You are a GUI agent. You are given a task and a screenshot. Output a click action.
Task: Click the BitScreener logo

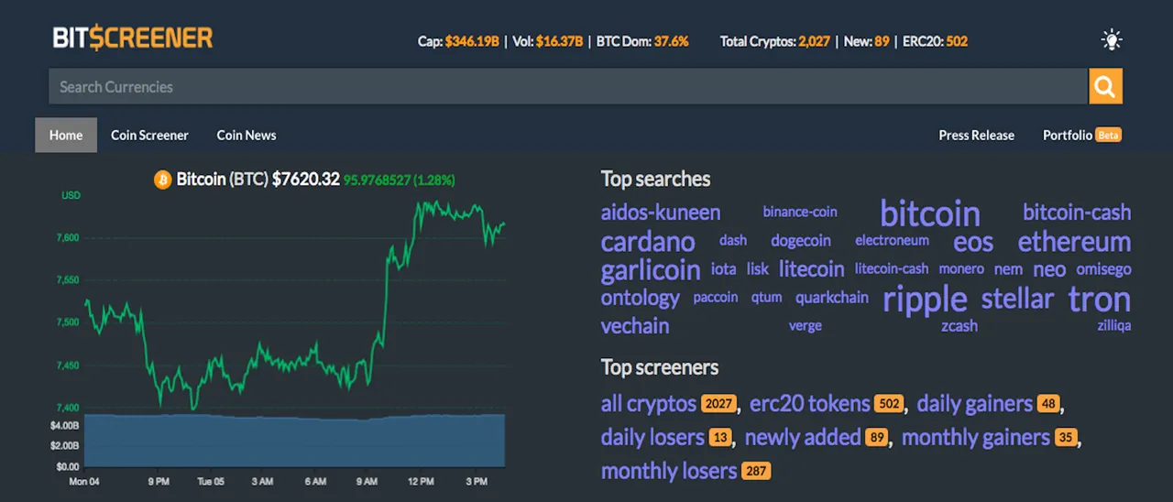(x=133, y=38)
